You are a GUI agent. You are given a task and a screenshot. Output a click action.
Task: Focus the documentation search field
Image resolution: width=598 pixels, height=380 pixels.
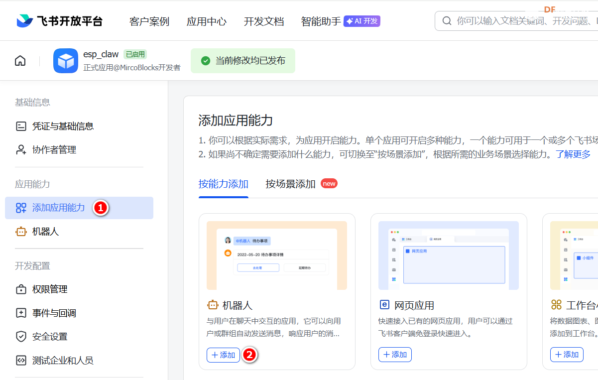click(x=516, y=21)
